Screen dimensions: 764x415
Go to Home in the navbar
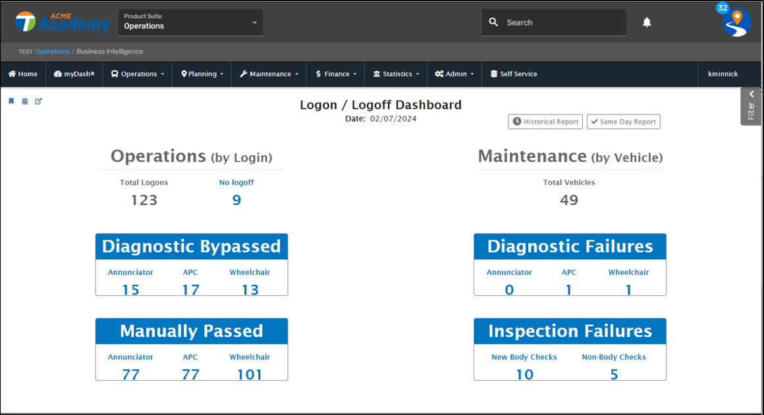23,74
